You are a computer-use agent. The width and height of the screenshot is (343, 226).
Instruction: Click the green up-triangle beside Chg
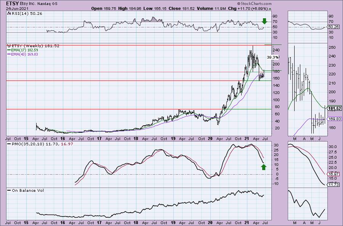pos(270,9)
